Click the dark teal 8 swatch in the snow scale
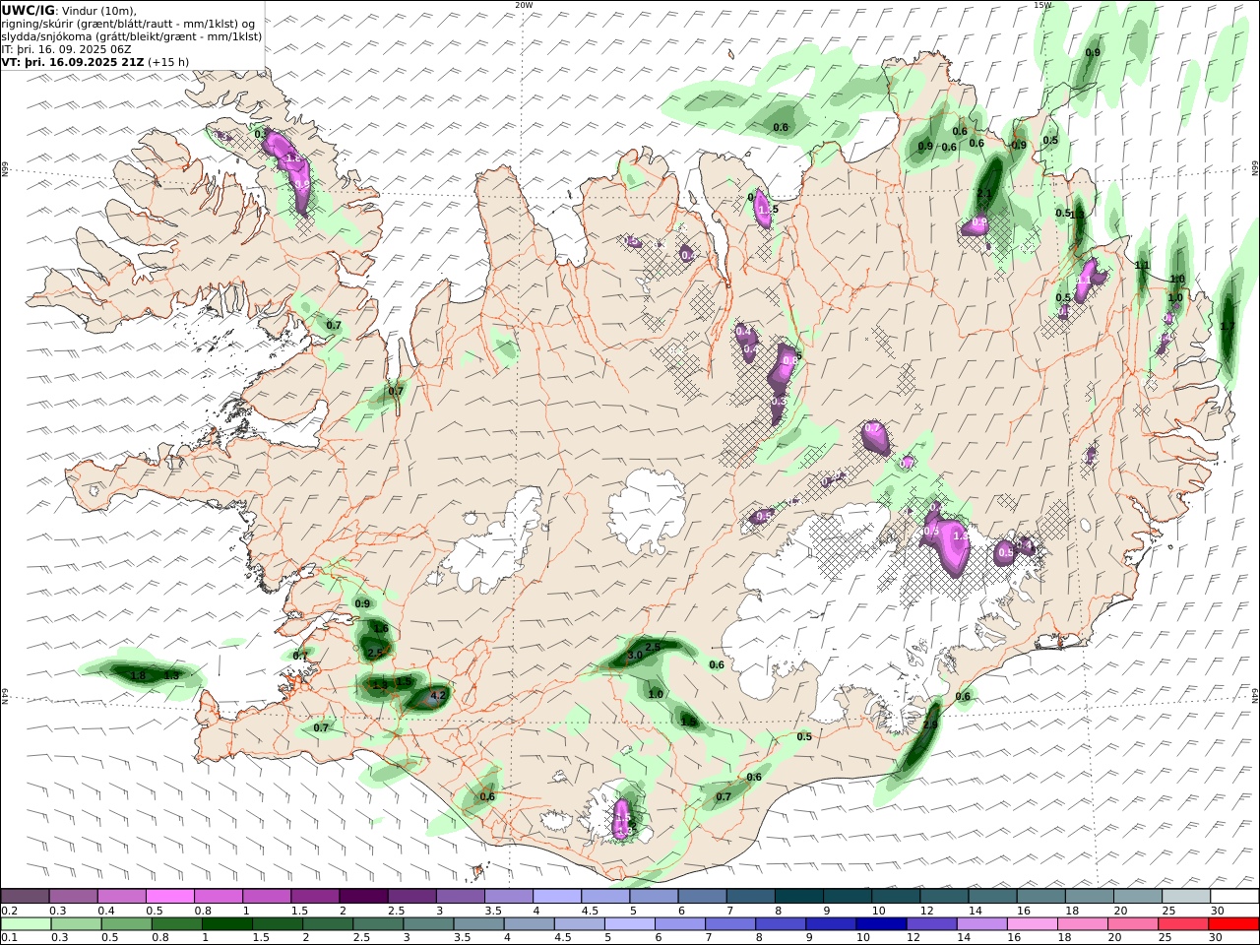Image resolution: width=1260 pixels, height=945 pixels. click(798, 897)
